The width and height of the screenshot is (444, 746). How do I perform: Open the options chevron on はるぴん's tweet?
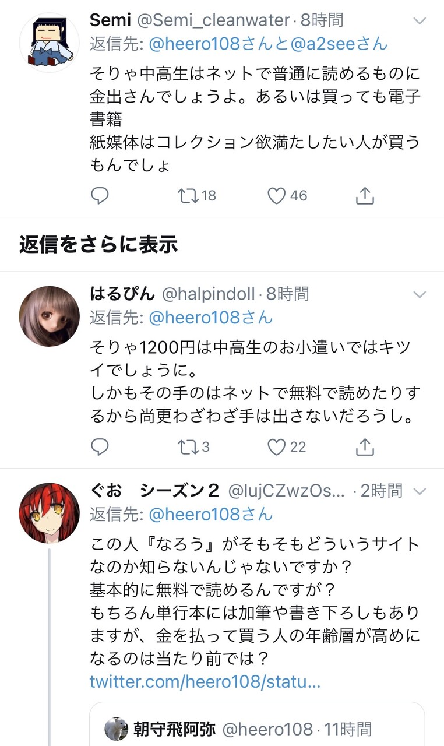(x=420, y=294)
